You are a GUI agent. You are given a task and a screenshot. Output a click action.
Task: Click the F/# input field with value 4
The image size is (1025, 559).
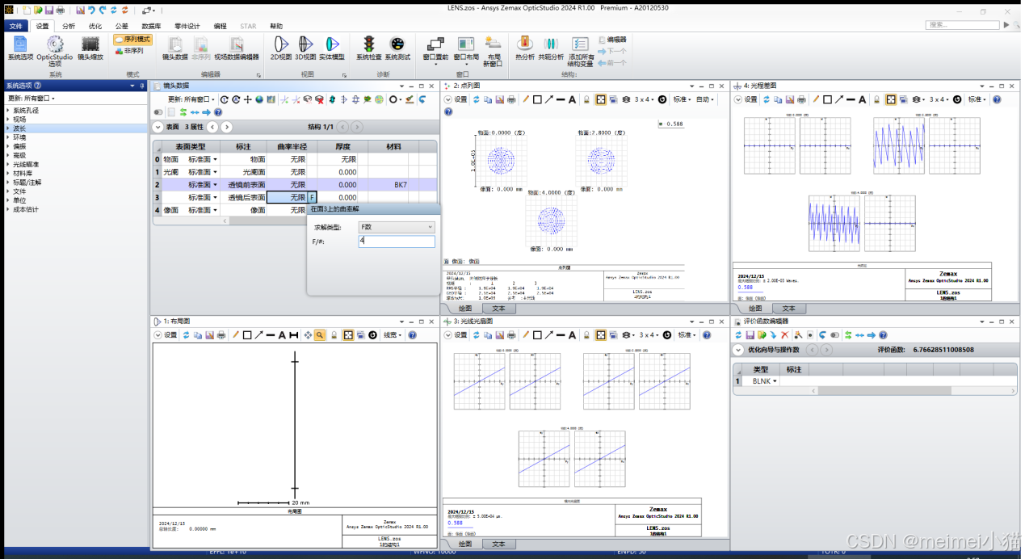(397, 241)
